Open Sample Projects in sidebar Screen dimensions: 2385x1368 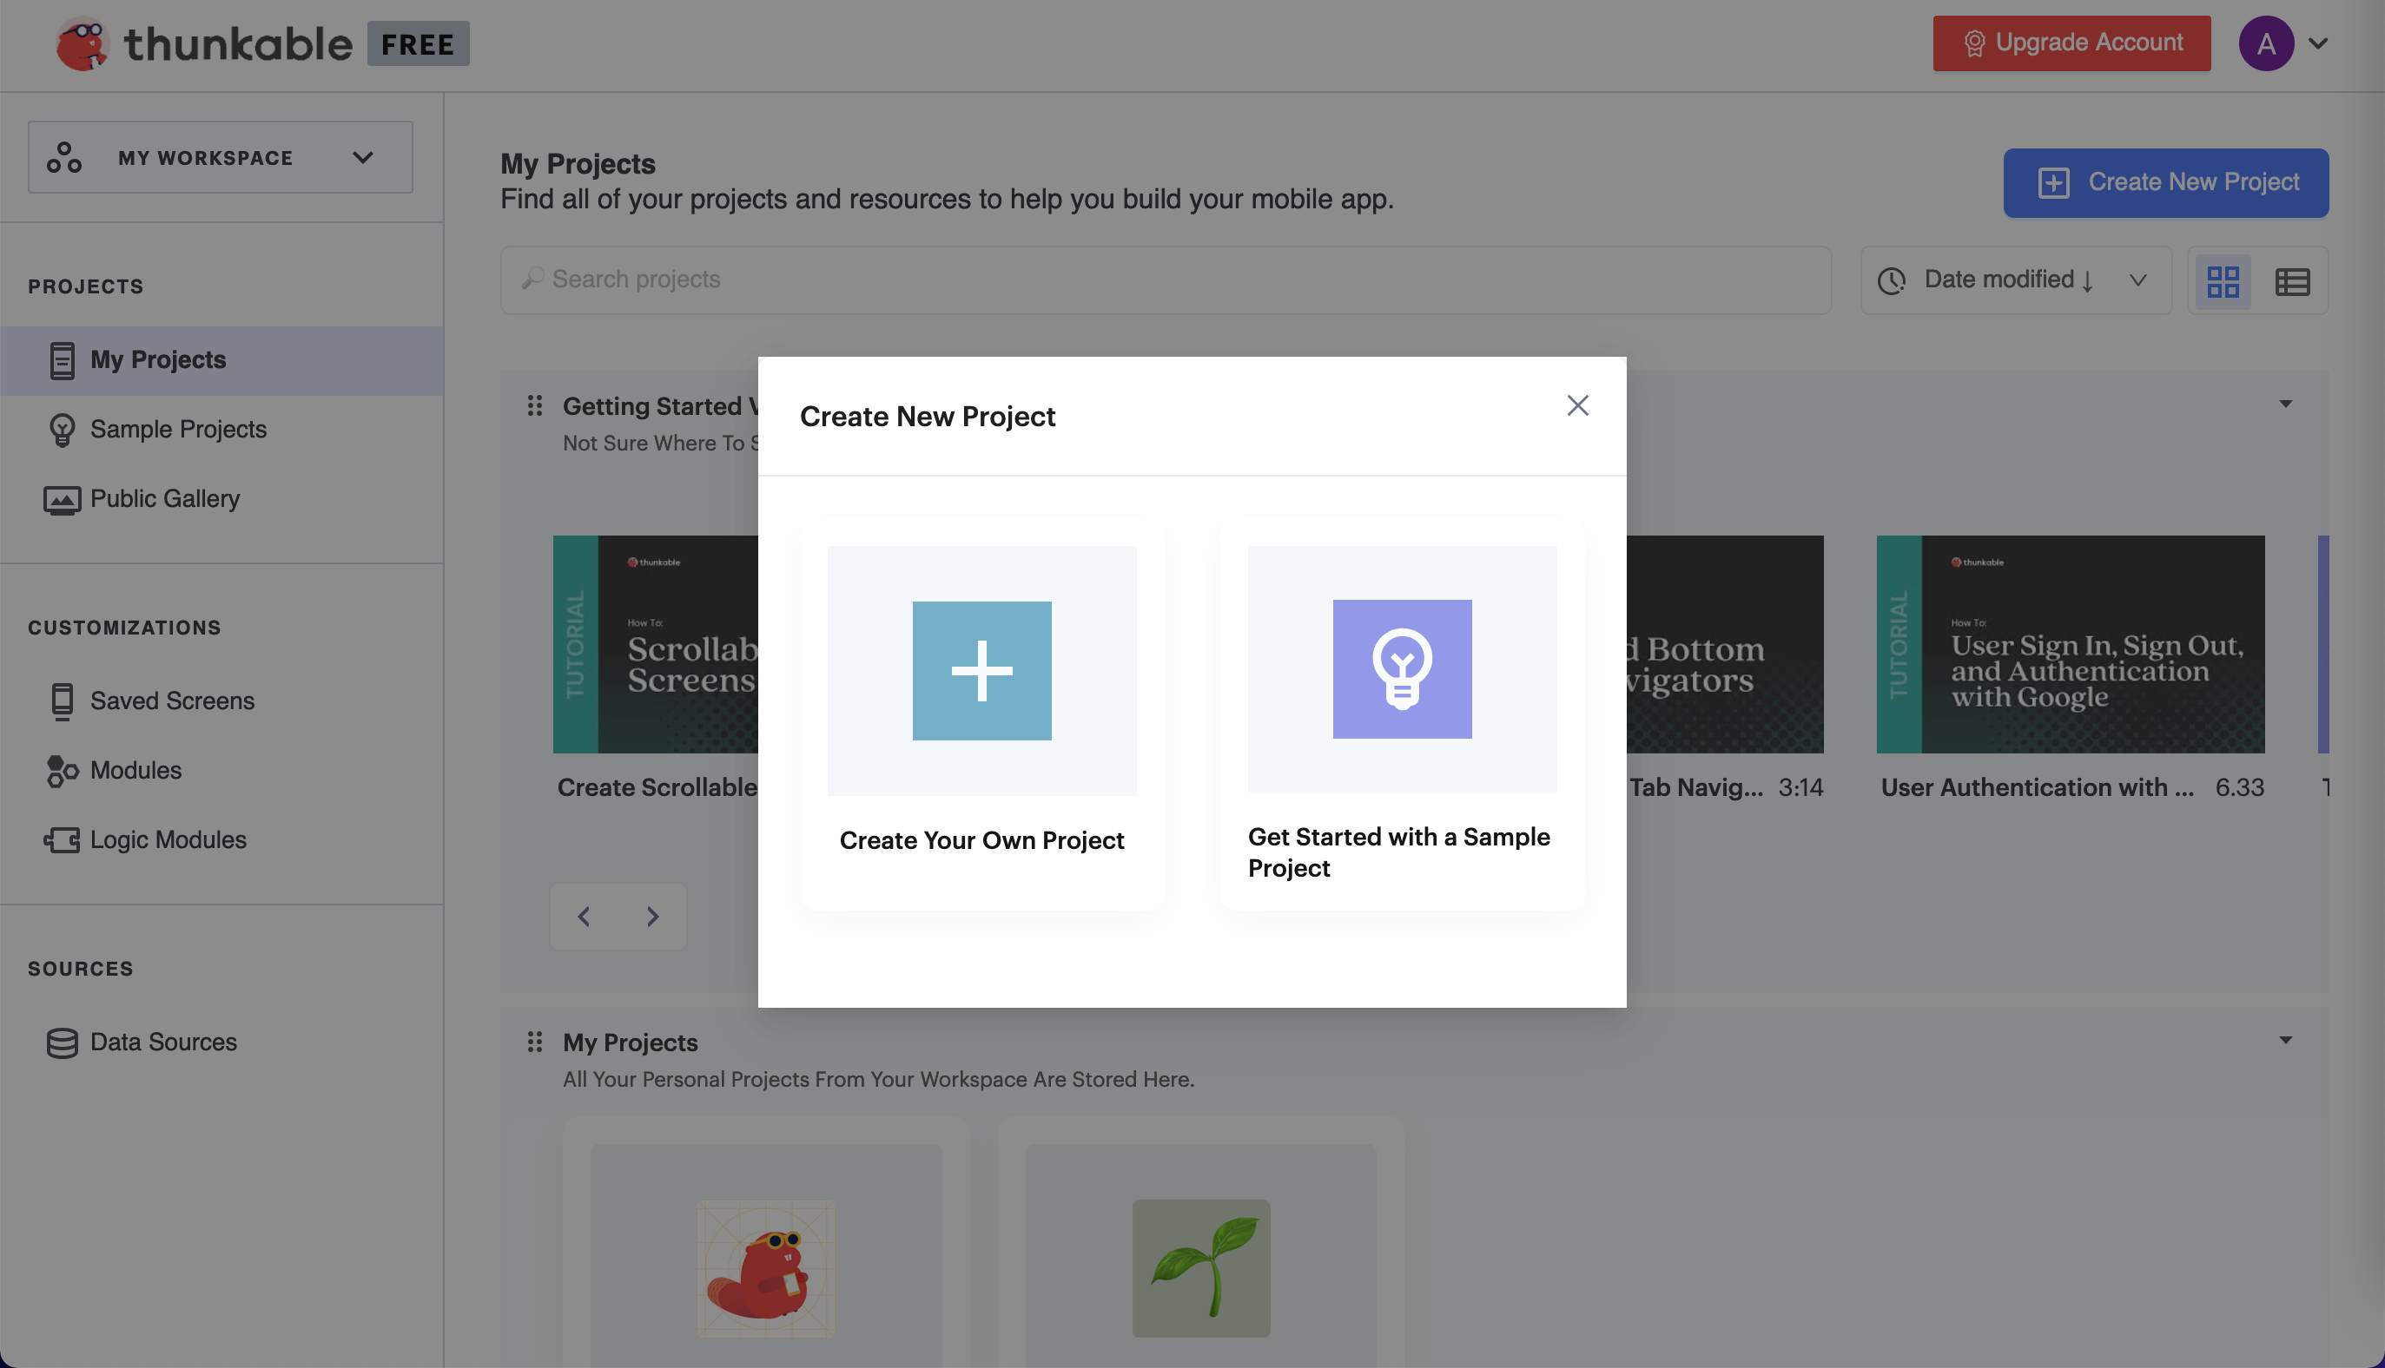pos(178,430)
